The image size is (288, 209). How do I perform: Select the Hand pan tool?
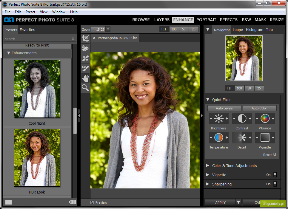tap(85, 78)
